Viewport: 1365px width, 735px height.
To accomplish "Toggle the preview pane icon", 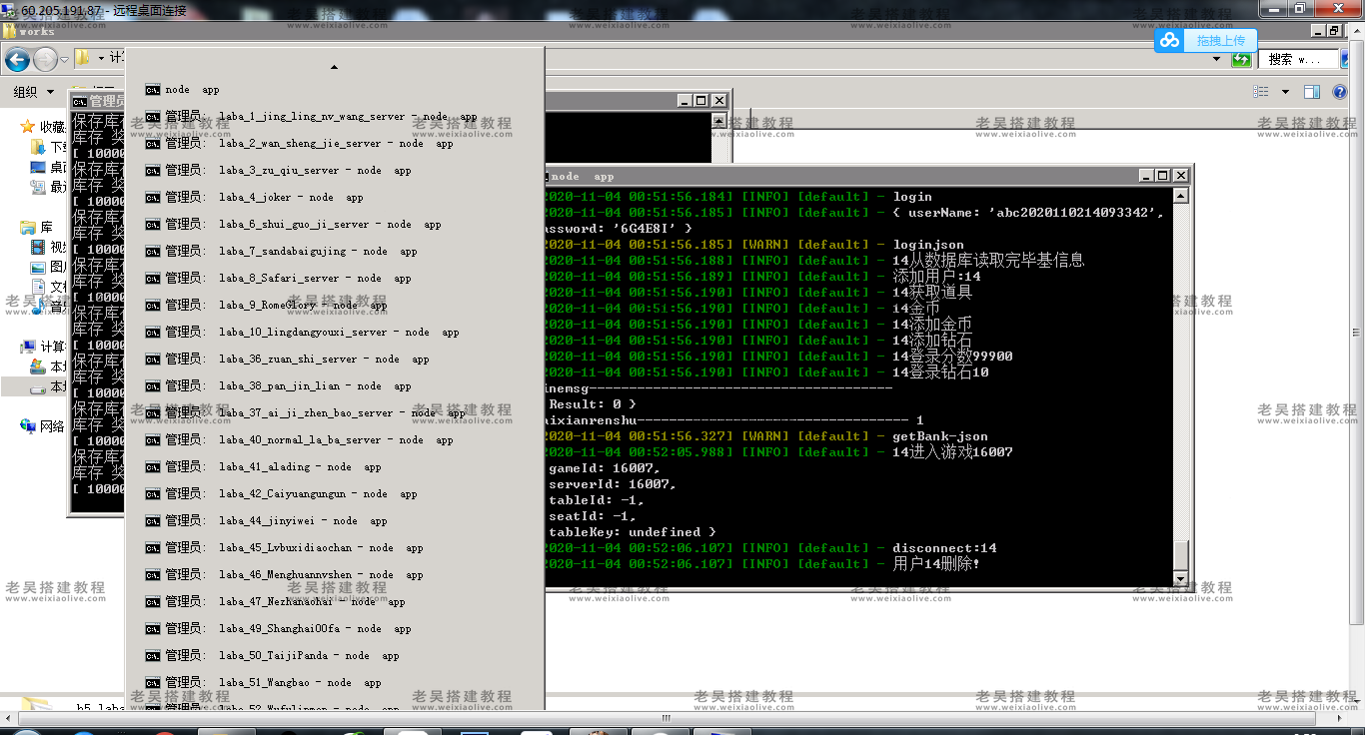I will point(1312,92).
